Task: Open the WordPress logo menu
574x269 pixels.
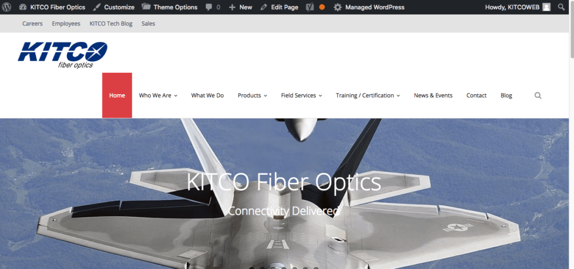Action: point(7,7)
